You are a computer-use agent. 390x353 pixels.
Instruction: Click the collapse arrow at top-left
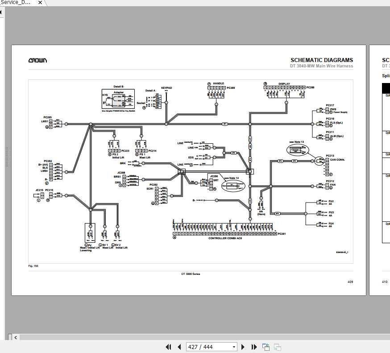point(1,12)
